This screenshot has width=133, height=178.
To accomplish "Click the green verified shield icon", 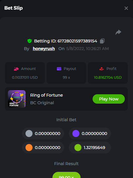I will 30,41.
